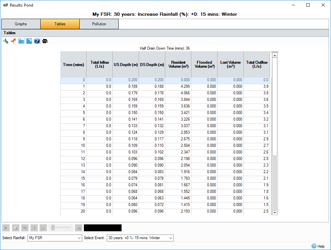Click the black bug-like icon in toolbar
Viewport: 331px width, 250px height.
tap(45, 41)
